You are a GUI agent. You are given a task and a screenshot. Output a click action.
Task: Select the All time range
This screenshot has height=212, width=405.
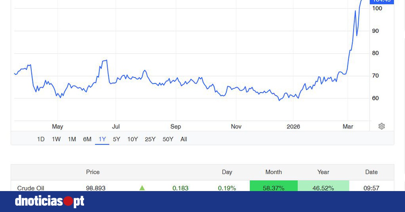184,139
